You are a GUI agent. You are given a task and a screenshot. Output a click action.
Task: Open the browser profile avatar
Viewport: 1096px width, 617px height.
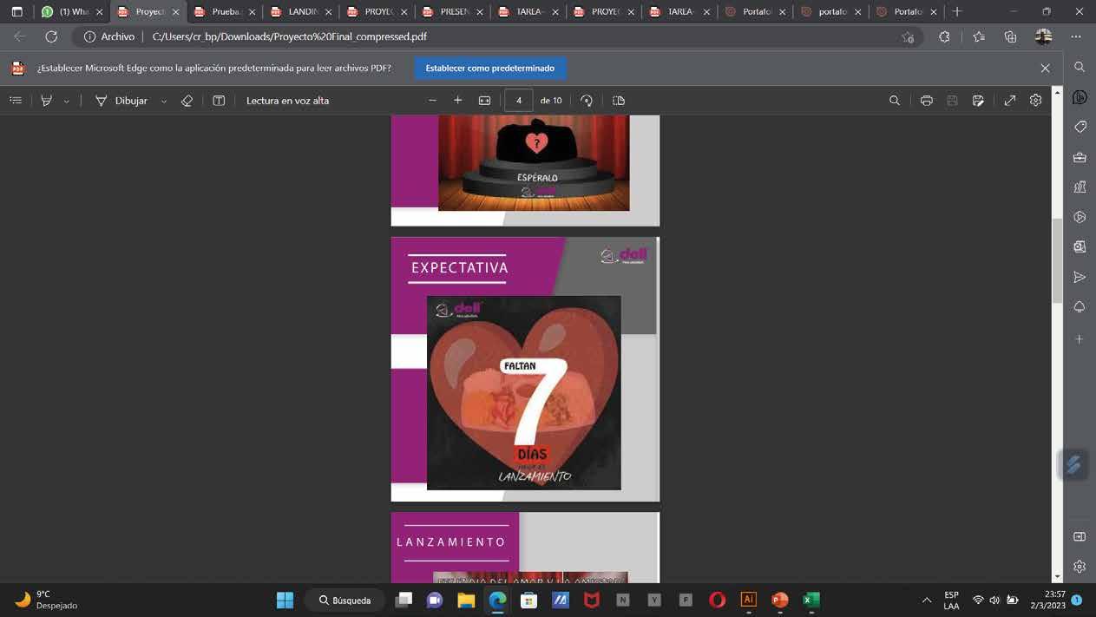1043,36
